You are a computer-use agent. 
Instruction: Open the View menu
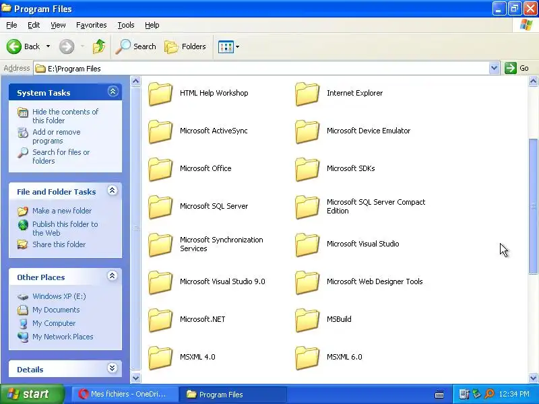58,25
